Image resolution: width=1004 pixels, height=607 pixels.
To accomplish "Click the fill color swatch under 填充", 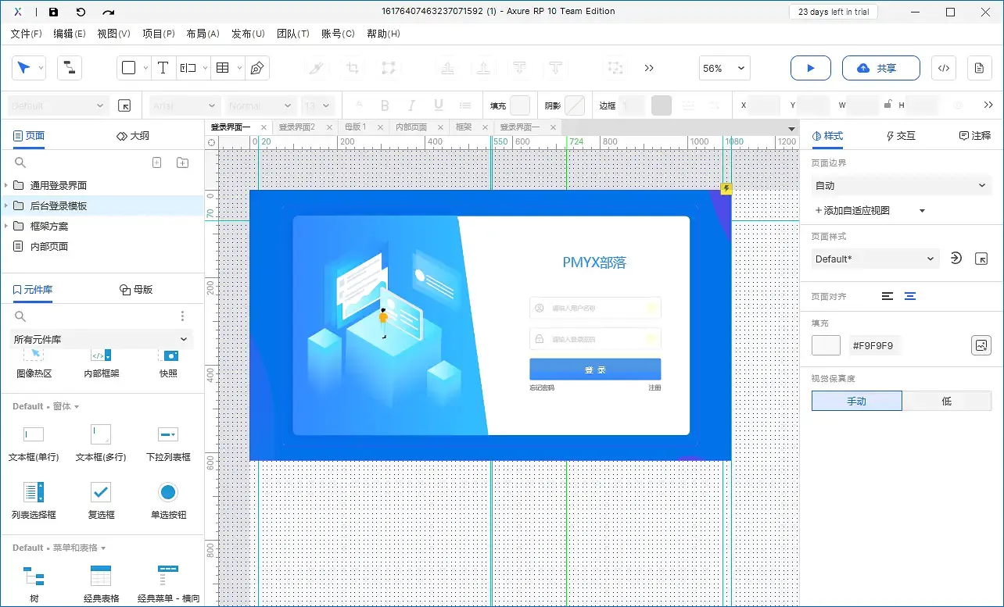I will coord(826,345).
